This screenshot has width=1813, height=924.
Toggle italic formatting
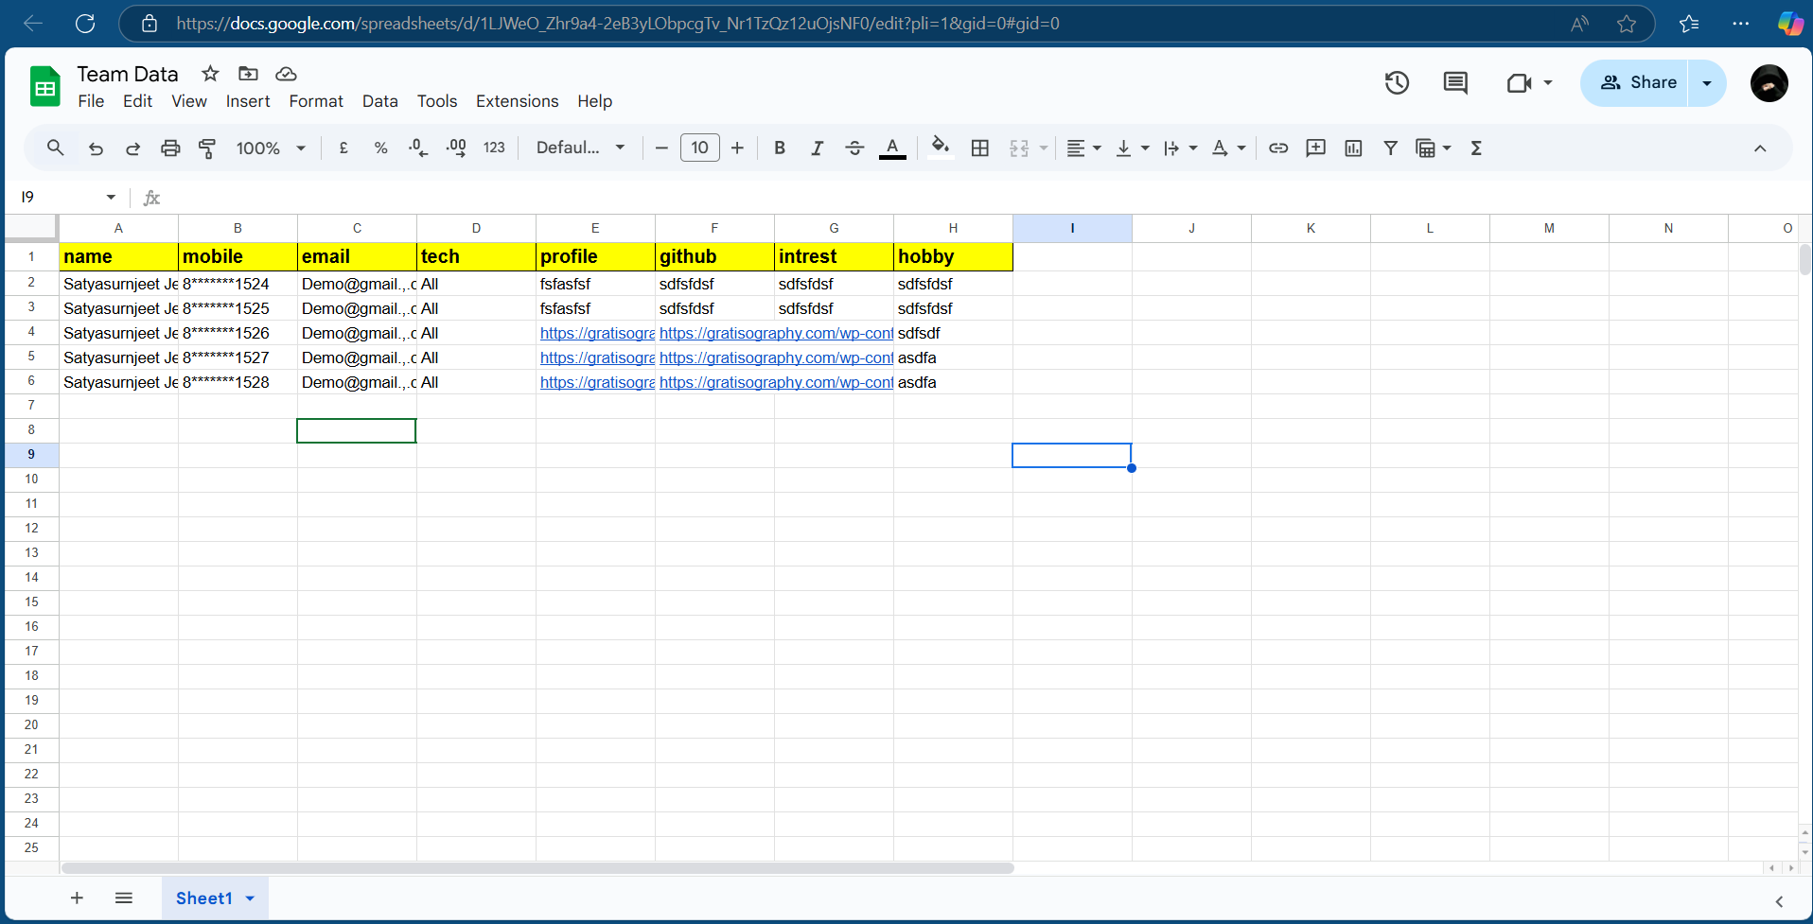(817, 148)
